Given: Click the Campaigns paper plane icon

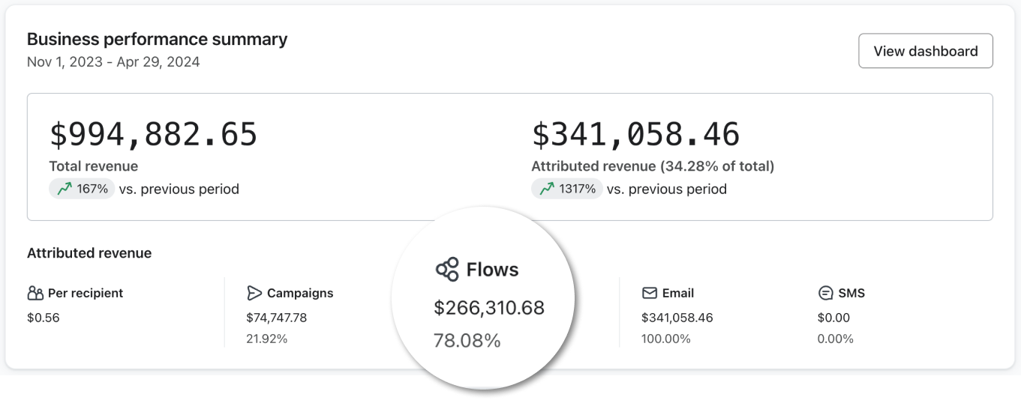Looking at the screenshot, I should pos(254,293).
